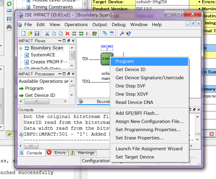216x179 pixels.
Task: Click the New Project toolbar icon
Action: click(23, 33)
